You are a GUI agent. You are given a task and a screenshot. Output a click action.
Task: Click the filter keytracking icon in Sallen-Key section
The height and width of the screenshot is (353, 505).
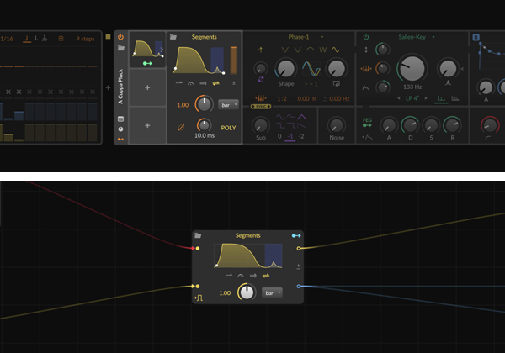tap(366, 68)
